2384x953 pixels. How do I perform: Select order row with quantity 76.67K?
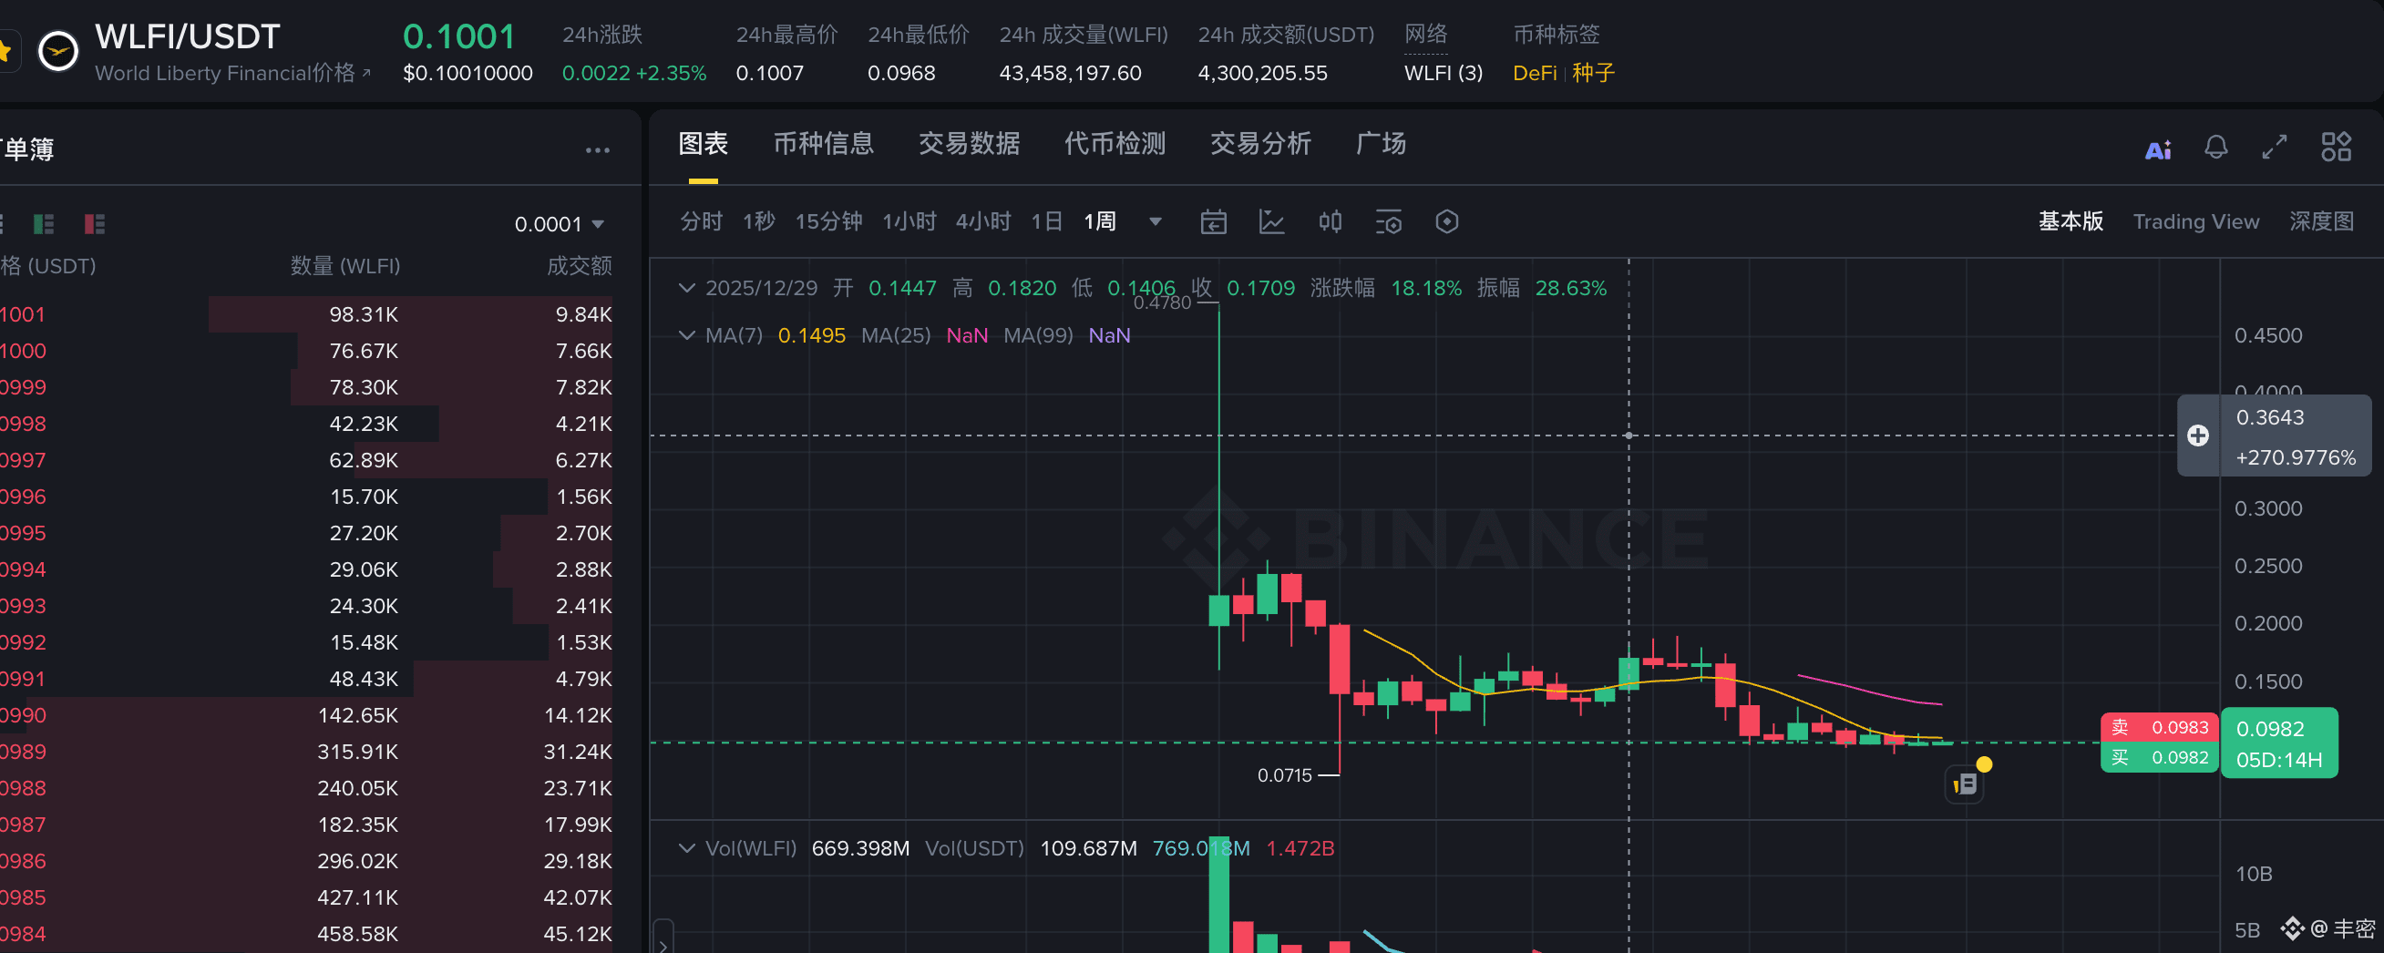(306, 351)
